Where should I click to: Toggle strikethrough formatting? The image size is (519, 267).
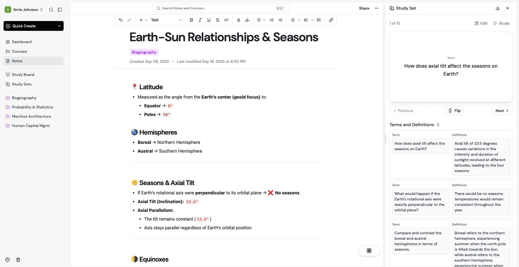click(218, 20)
